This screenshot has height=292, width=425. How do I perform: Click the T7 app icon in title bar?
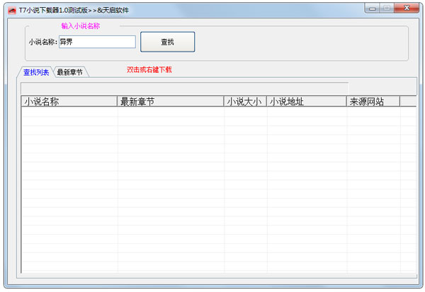pos(11,10)
